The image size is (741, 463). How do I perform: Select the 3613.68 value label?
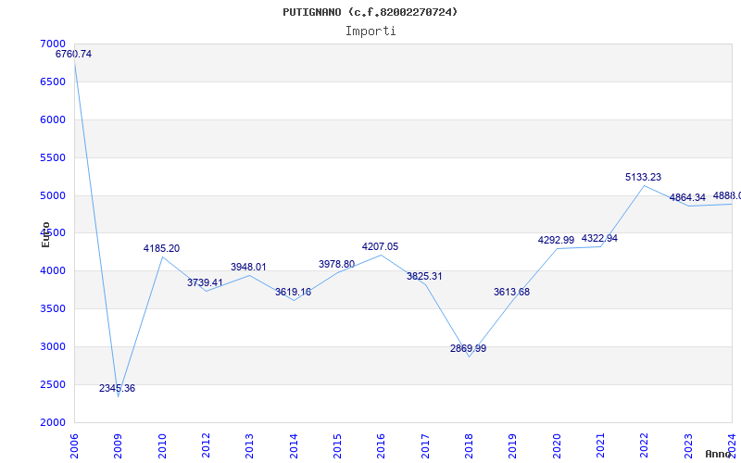point(512,293)
